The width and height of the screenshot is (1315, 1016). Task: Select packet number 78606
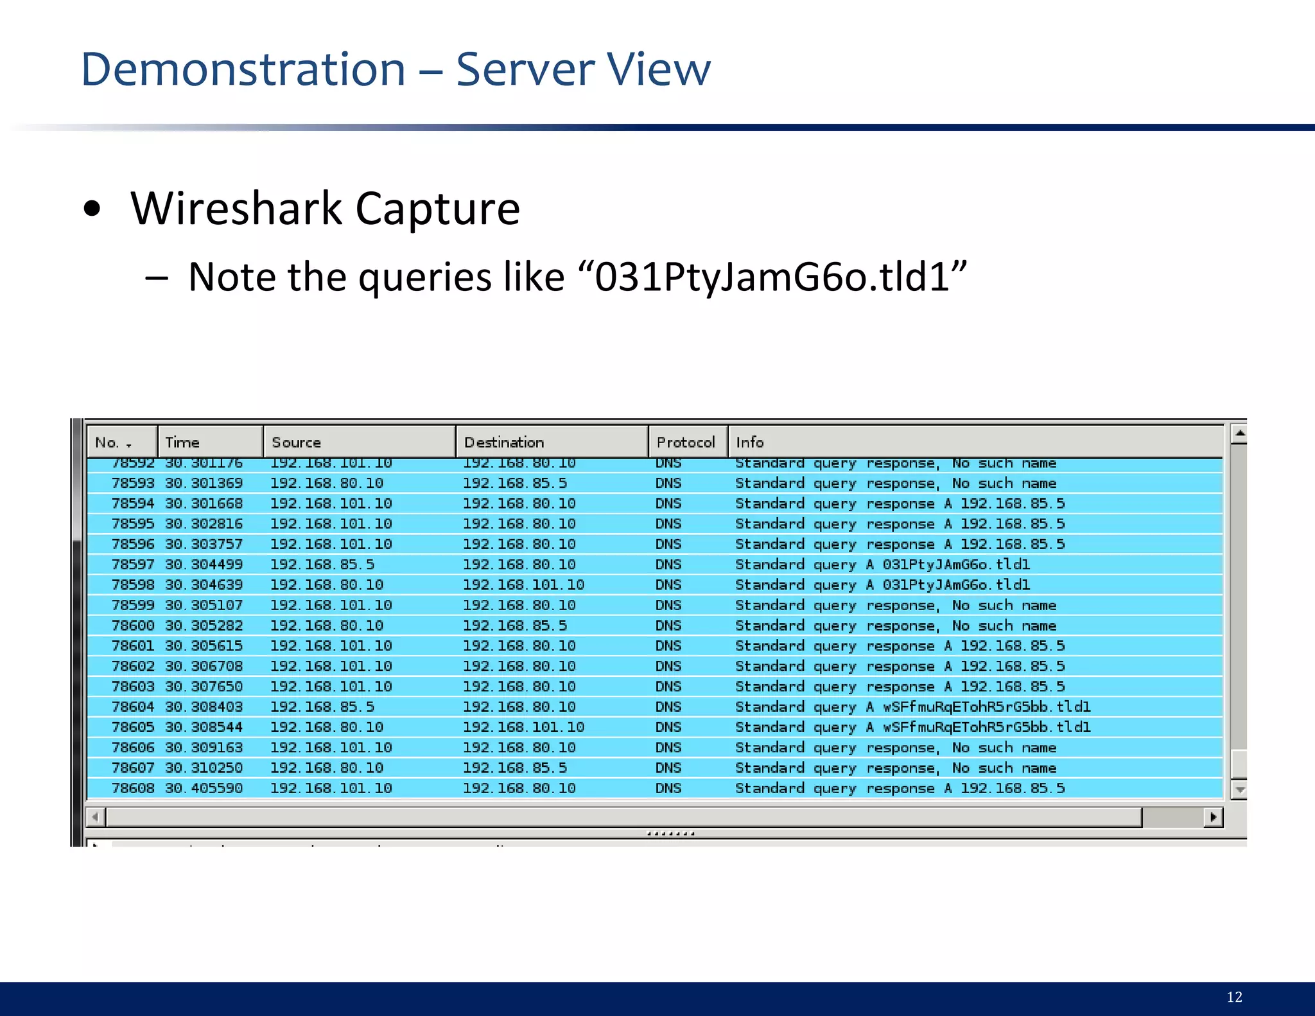[654, 748]
